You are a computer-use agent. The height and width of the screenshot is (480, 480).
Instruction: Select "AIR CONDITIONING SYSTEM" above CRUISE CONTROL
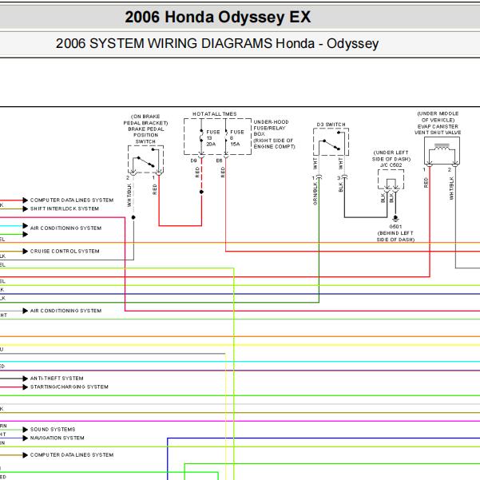tap(65, 228)
